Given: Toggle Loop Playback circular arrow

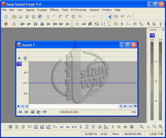Looking at the screenshot, I should pos(14,24).
